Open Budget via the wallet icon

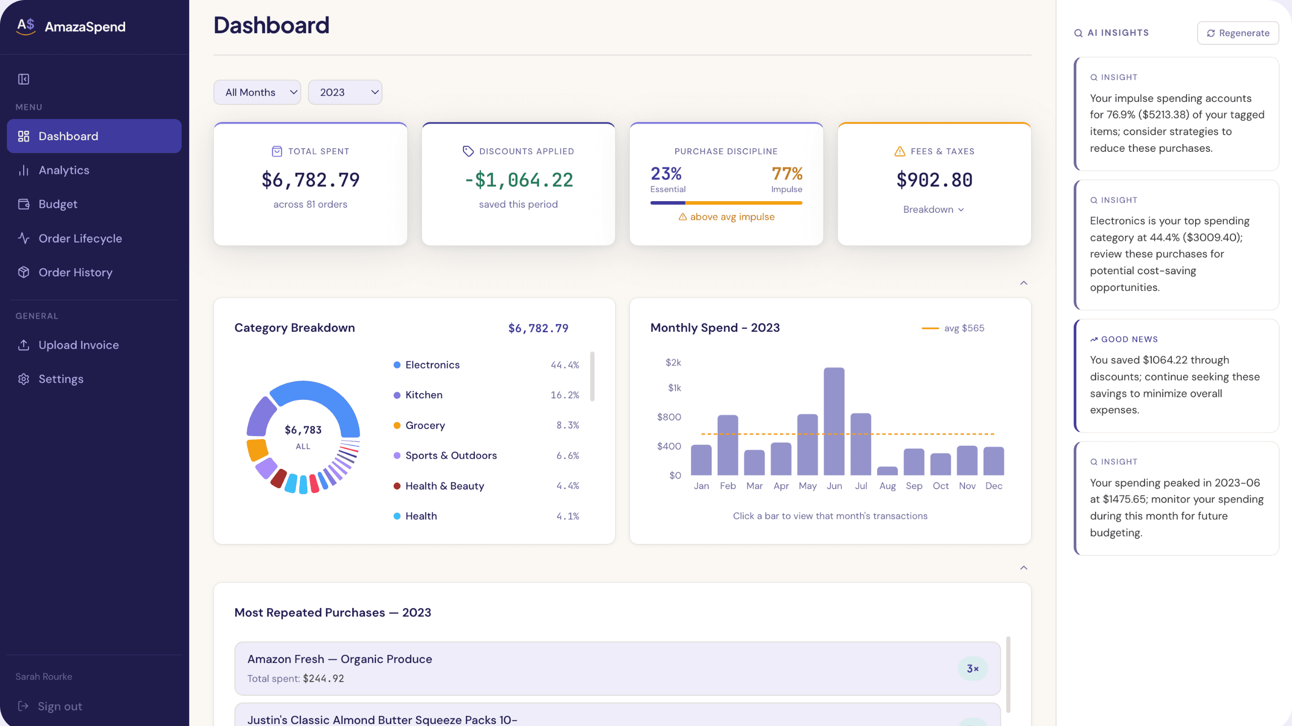click(x=24, y=204)
